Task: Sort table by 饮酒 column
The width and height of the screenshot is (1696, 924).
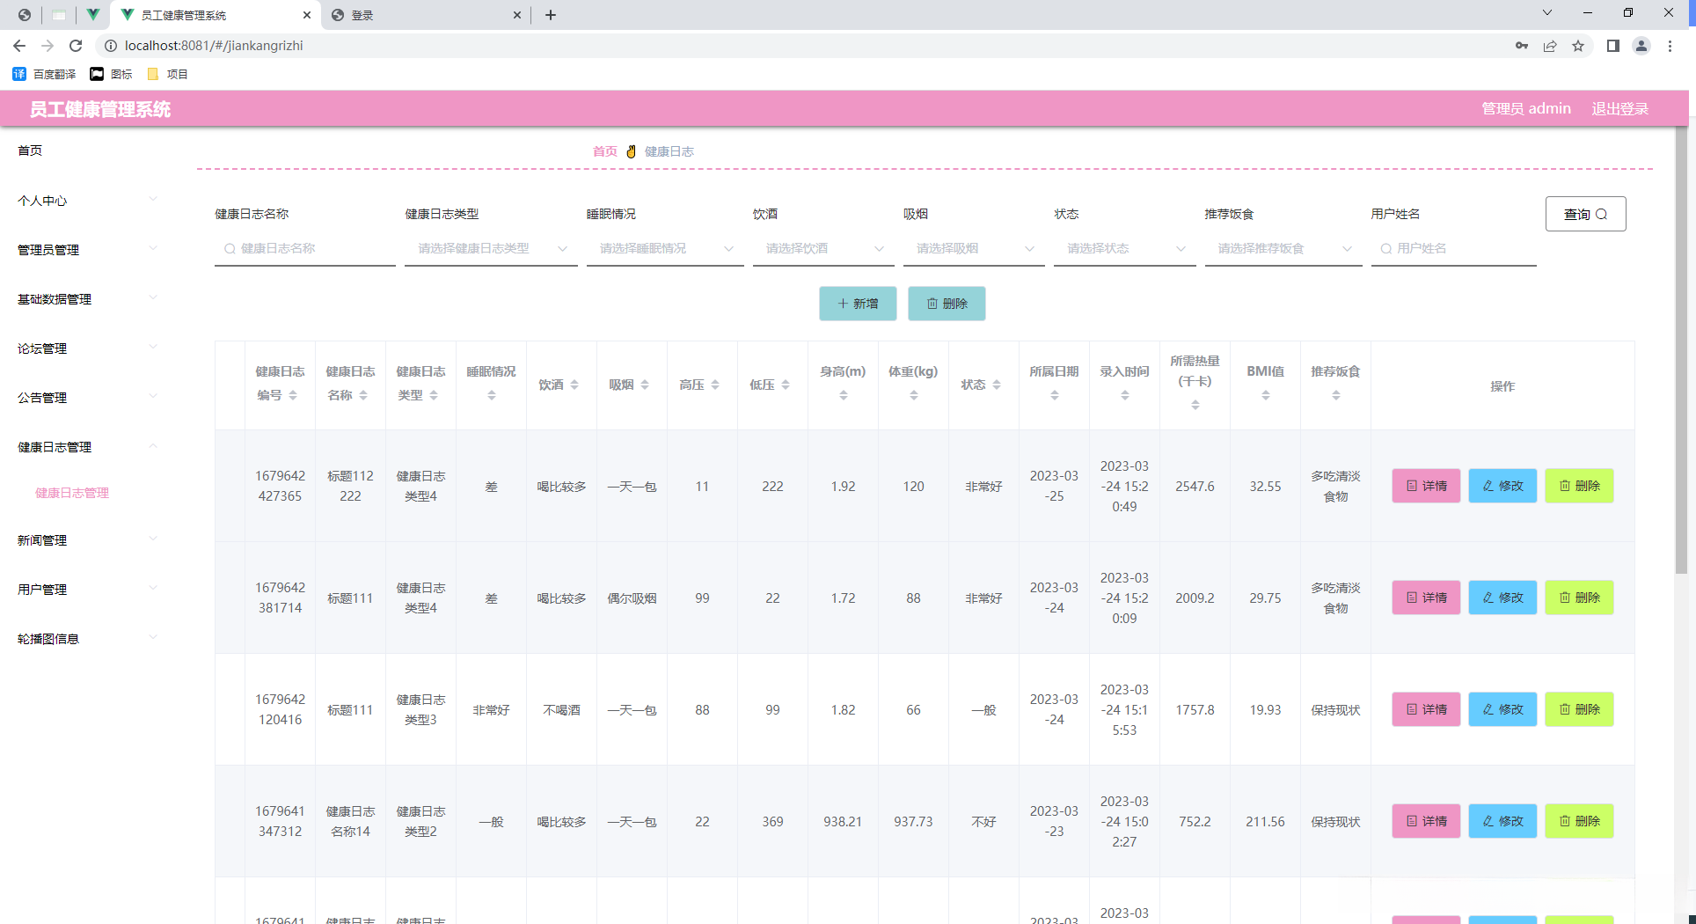Action: tap(574, 385)
